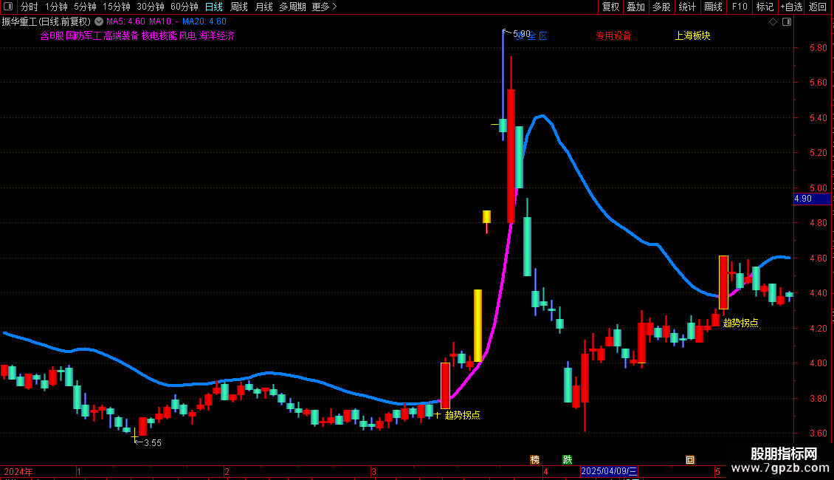This screenshot has height=480, width=834.
Task: Click the 5.90 high price annotation
Action: tap(521, 34)
